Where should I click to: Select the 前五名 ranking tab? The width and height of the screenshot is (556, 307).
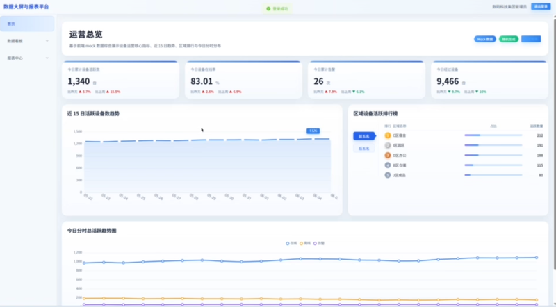(x=363, y=136)
